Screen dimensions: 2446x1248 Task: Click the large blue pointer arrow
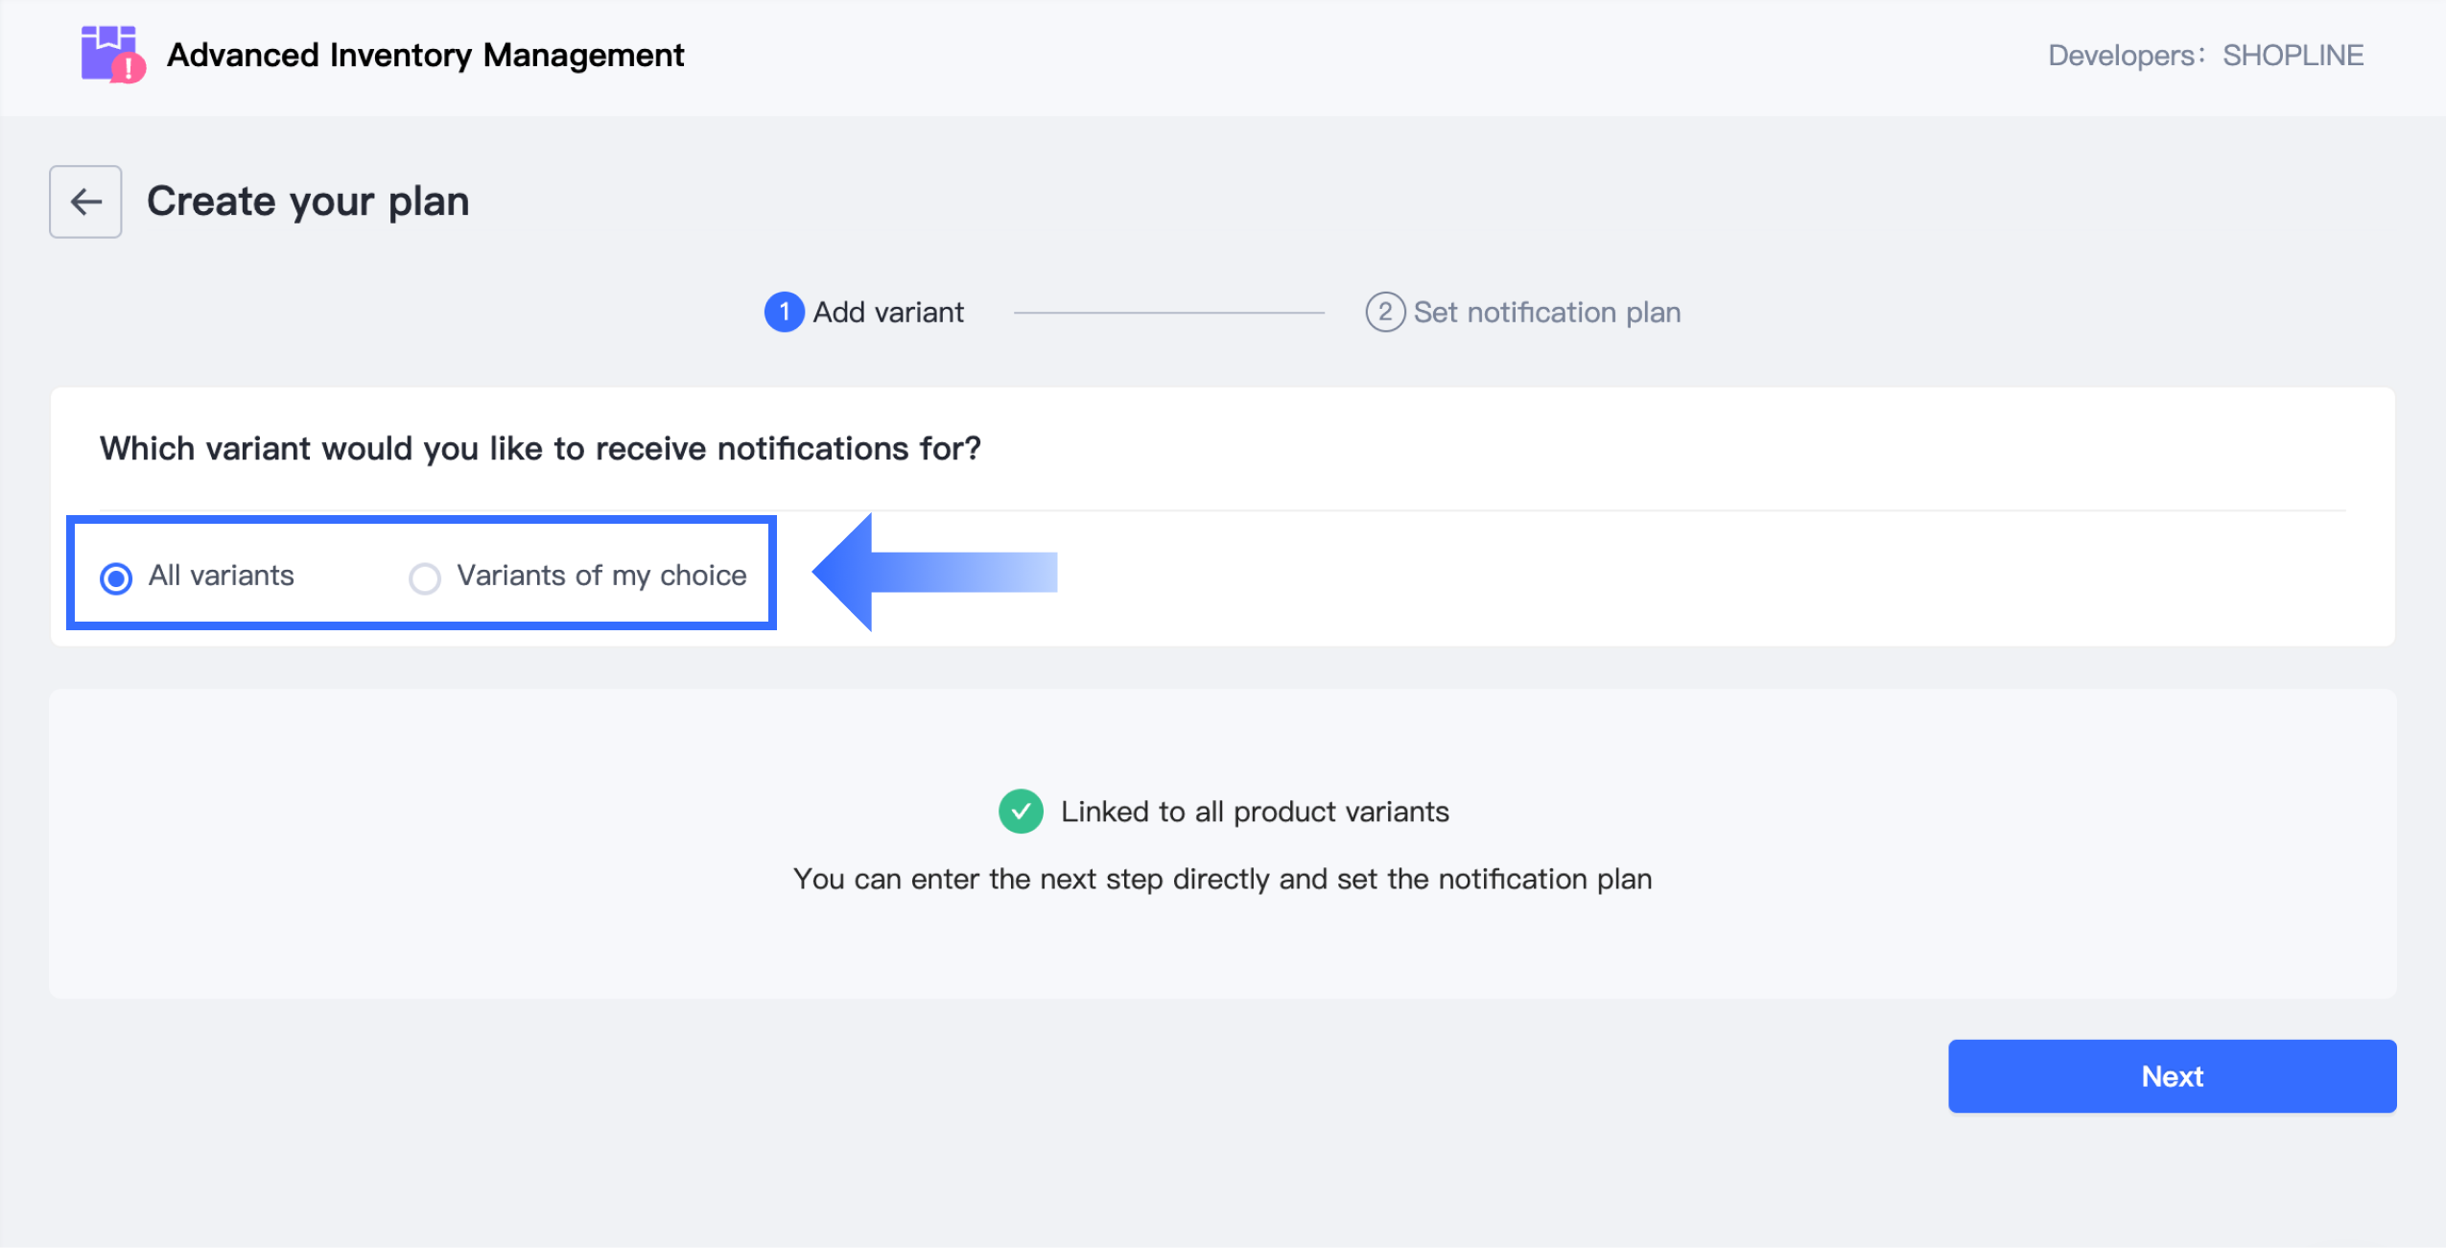pyautogui.click(x=933, y=573)
